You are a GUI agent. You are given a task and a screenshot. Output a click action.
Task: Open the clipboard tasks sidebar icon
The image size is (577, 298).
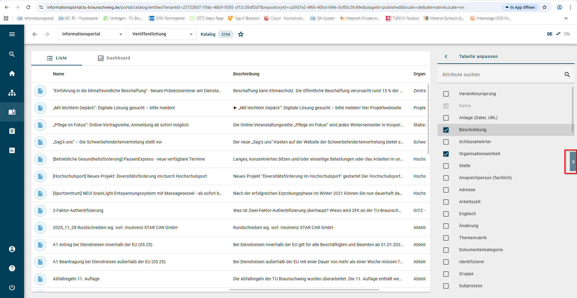12,131
